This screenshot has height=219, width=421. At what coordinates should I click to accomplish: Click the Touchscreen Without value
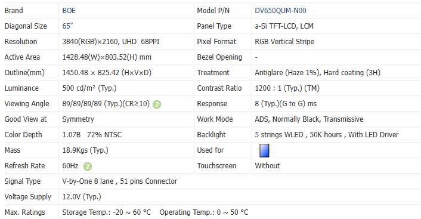pos(267,166)
